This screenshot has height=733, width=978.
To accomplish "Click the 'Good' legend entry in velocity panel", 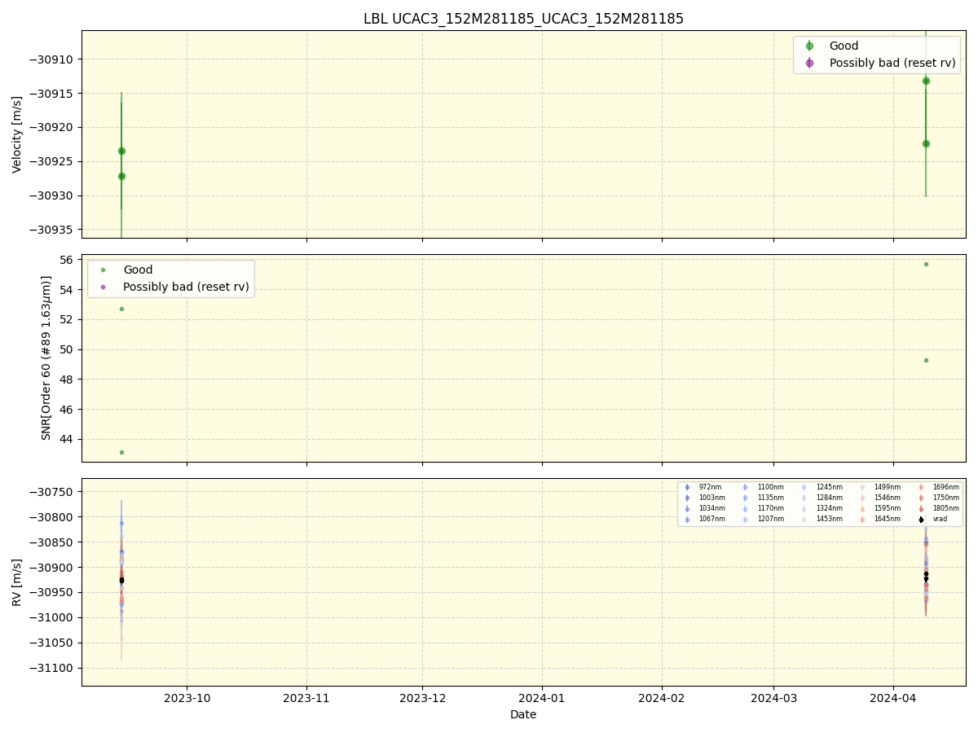I will pos(844,46).
